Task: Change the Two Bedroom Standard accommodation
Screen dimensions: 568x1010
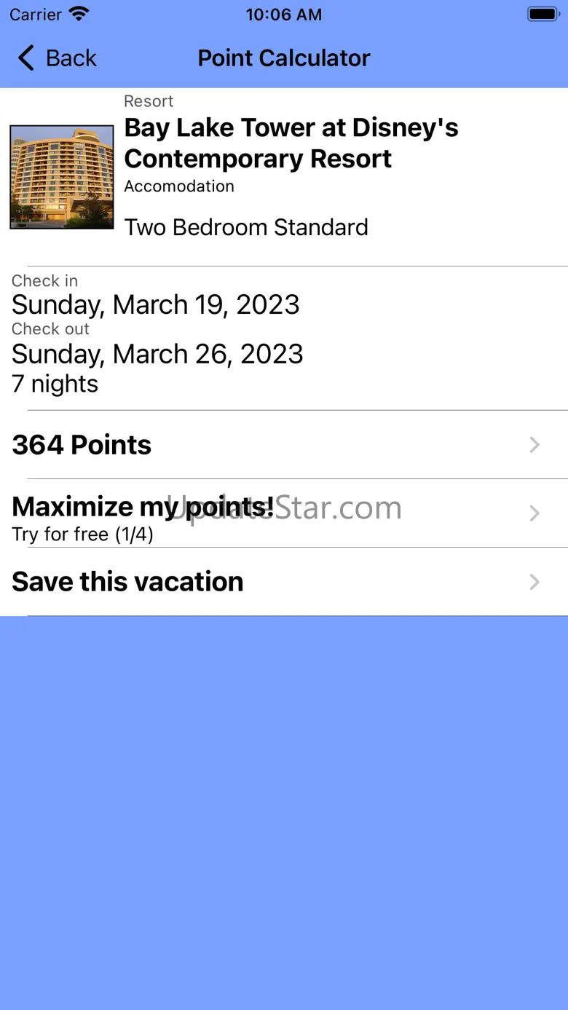Action: 246,227
